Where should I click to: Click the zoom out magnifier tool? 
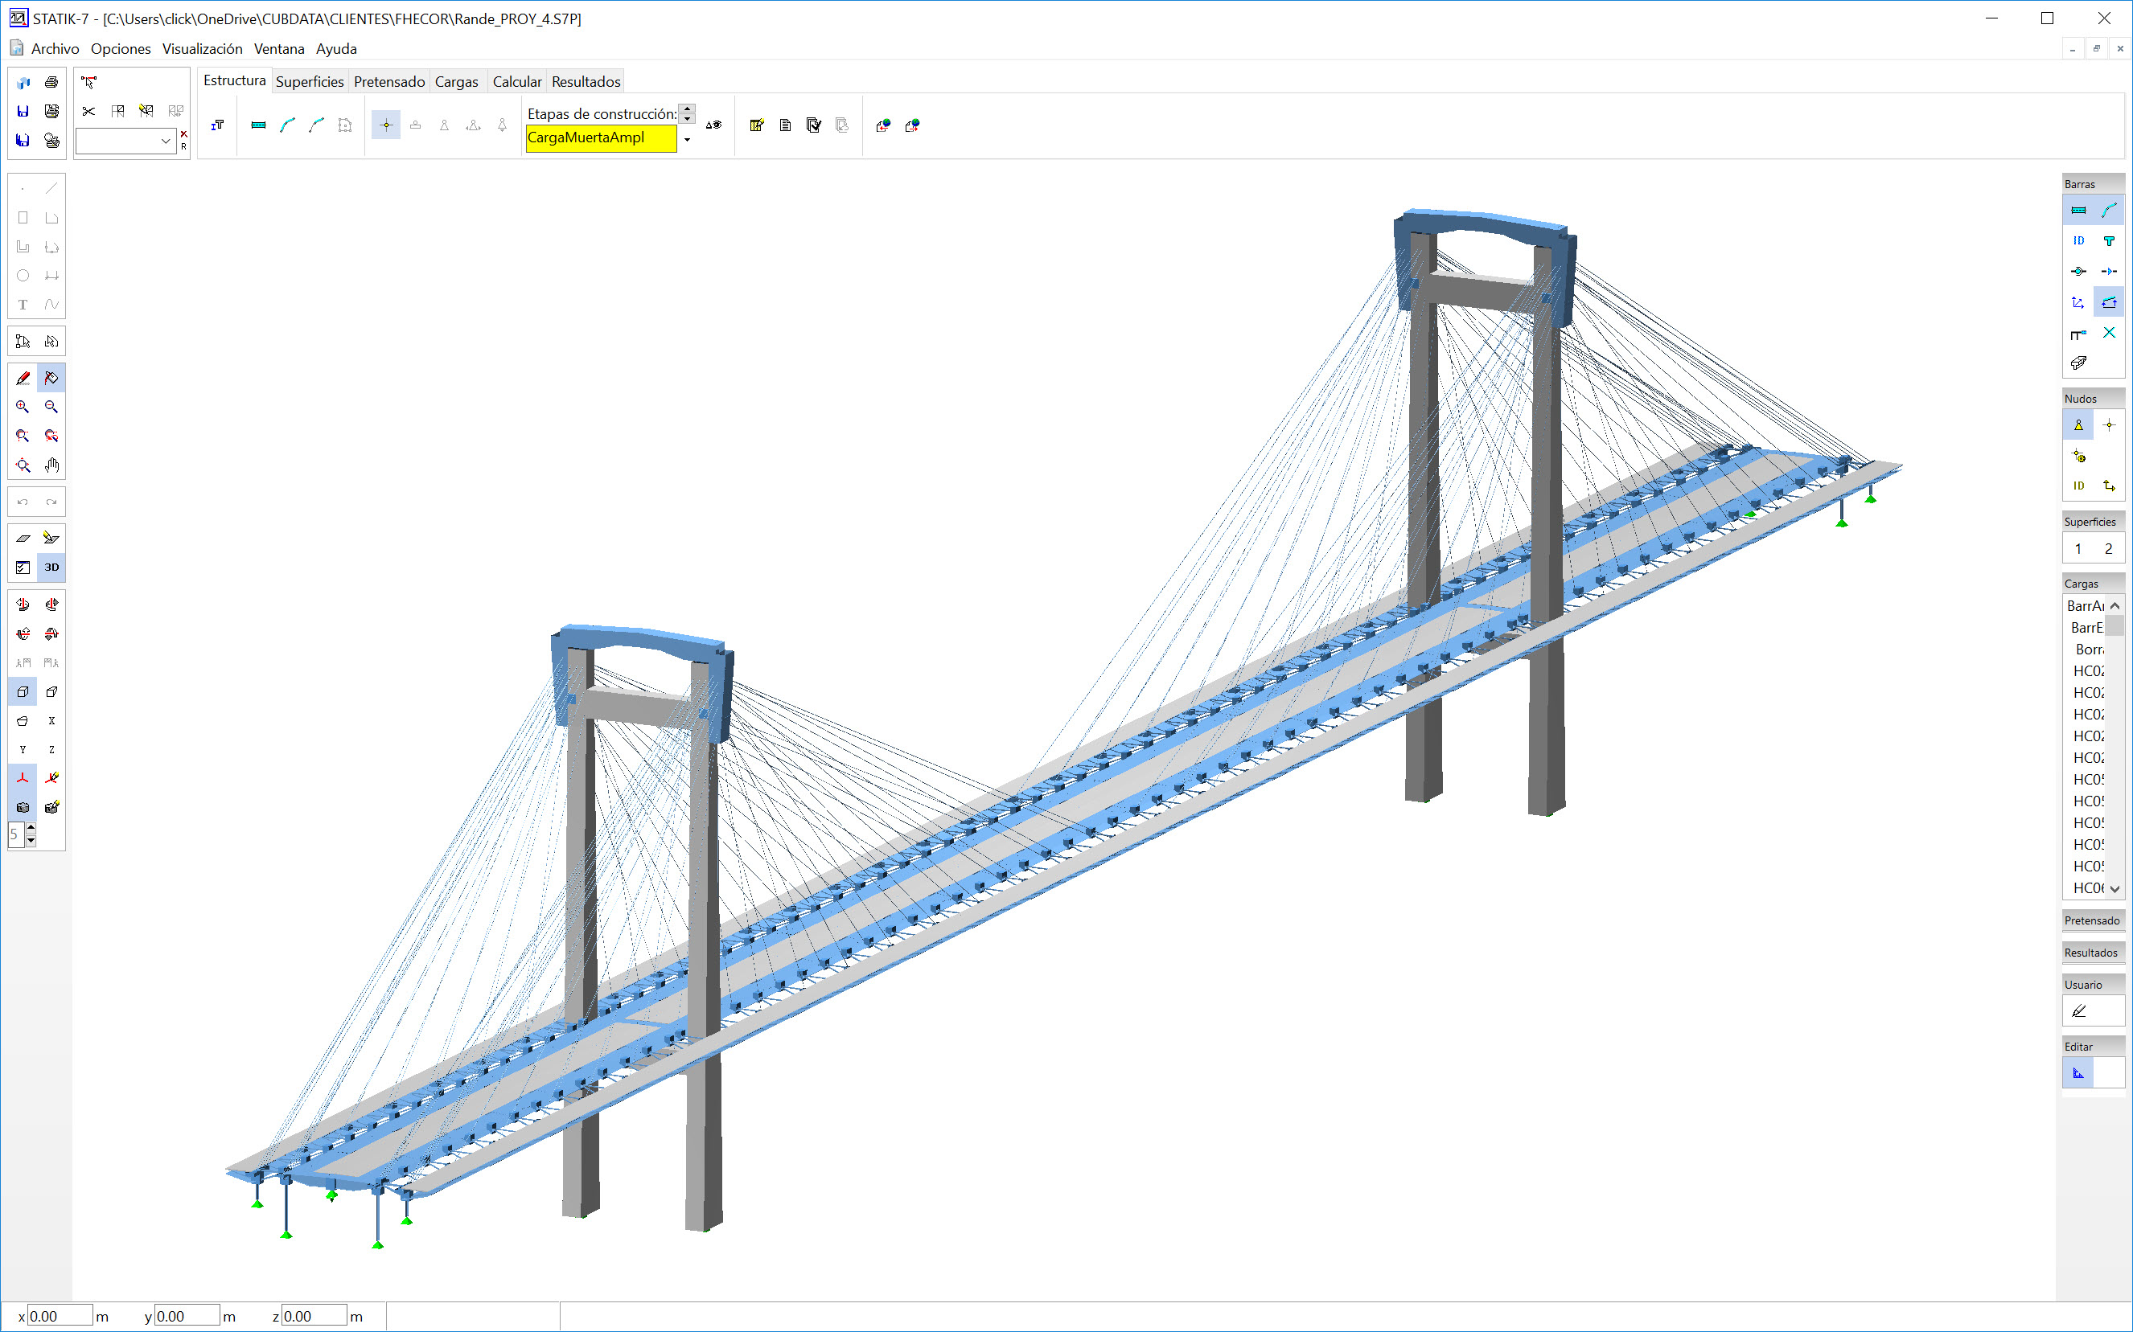[x=52, y=407]
